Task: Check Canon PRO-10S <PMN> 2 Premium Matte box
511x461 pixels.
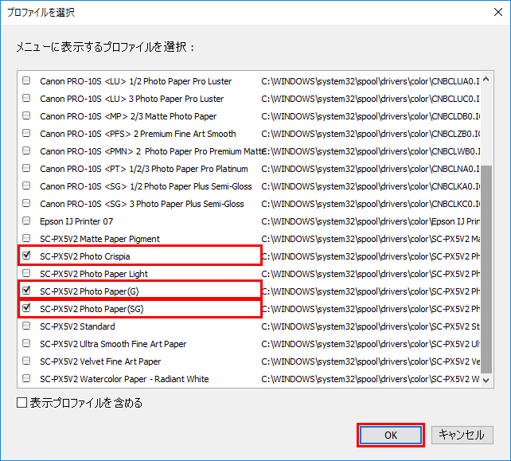Action: pos(26,150)
